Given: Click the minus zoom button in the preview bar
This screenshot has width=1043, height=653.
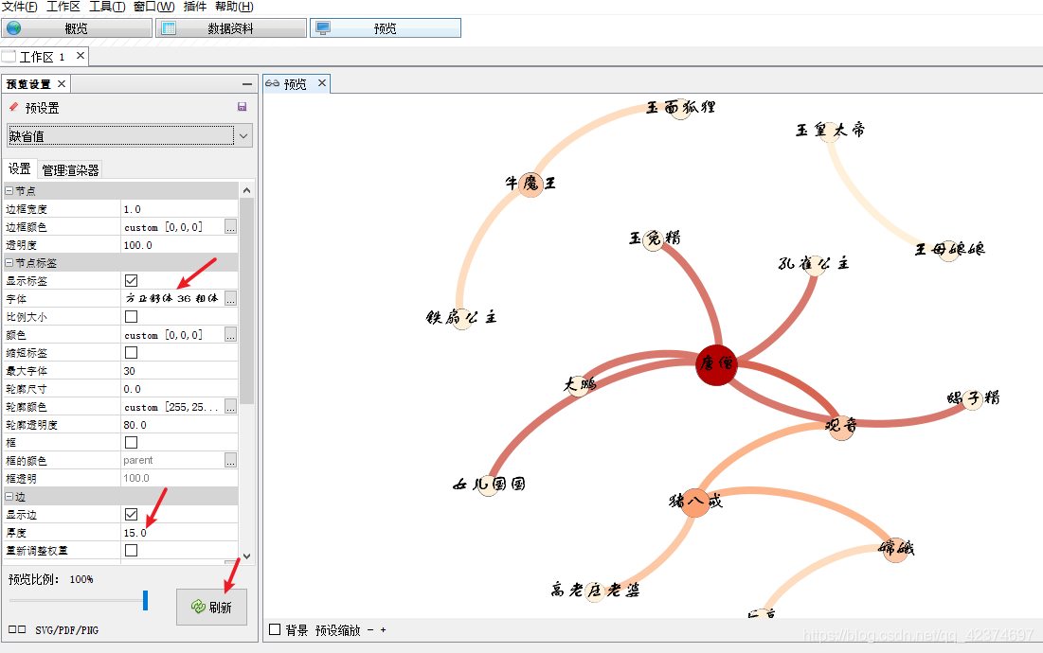Looking at the screenshot, I should (x=370, y=629).
